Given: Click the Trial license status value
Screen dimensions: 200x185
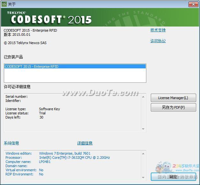Looking at the screenshot, I should [42, 113].
